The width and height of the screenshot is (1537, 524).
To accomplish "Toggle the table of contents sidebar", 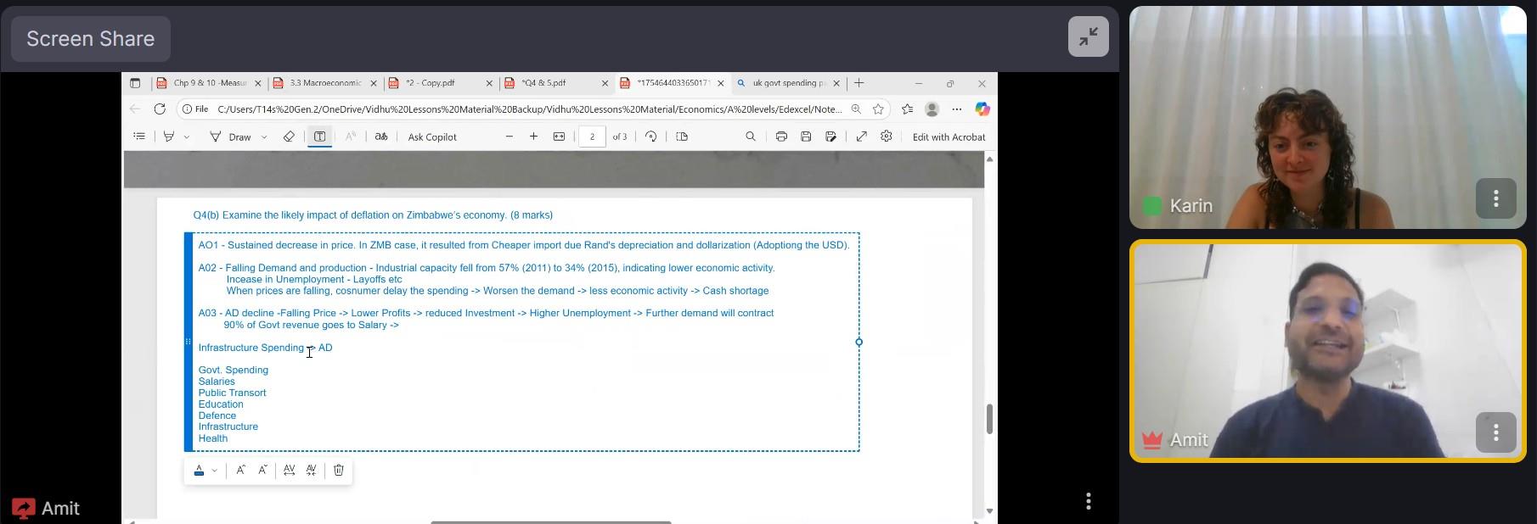I will [x=139, y=137].
